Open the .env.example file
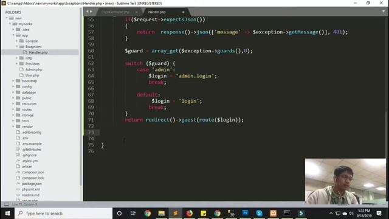The image size is (389, 219). coord(32,144)
